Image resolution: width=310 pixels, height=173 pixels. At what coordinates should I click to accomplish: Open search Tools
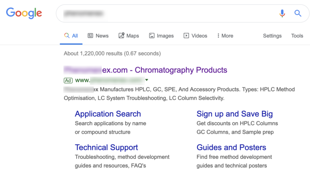pos(297,36)
